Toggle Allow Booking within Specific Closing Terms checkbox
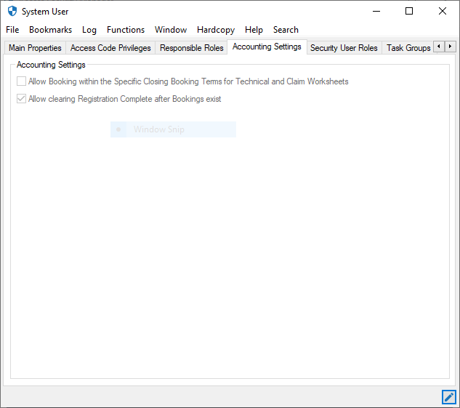Image resolution: width=460 pixels, height=408 pixels. point(22,81)
